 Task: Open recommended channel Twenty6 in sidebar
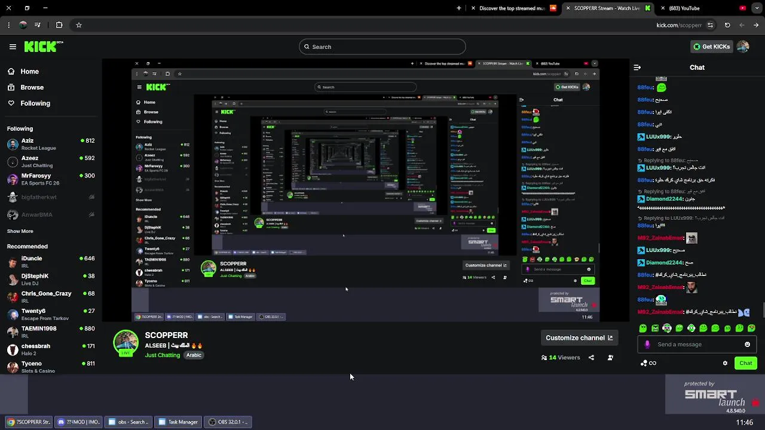click(51, 314)
